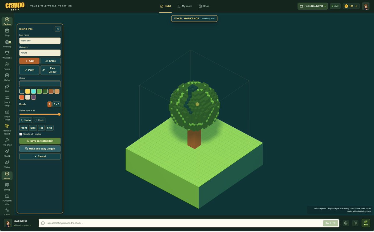This screenshot has height=232, width=374.
Task: Go to Banana Island
Action: click(7, 129)
